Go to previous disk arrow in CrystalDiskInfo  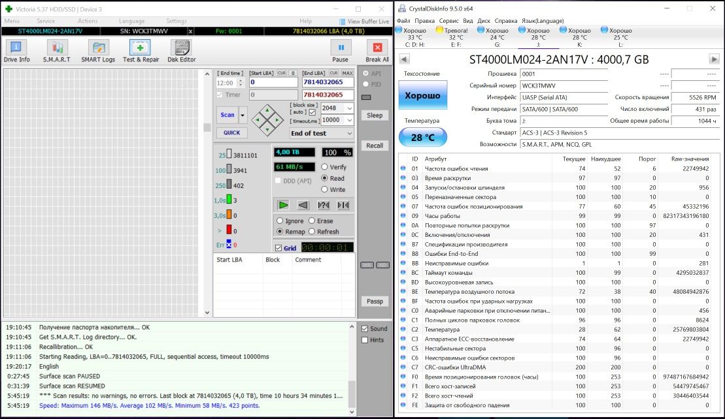click(x=404, y=59)
